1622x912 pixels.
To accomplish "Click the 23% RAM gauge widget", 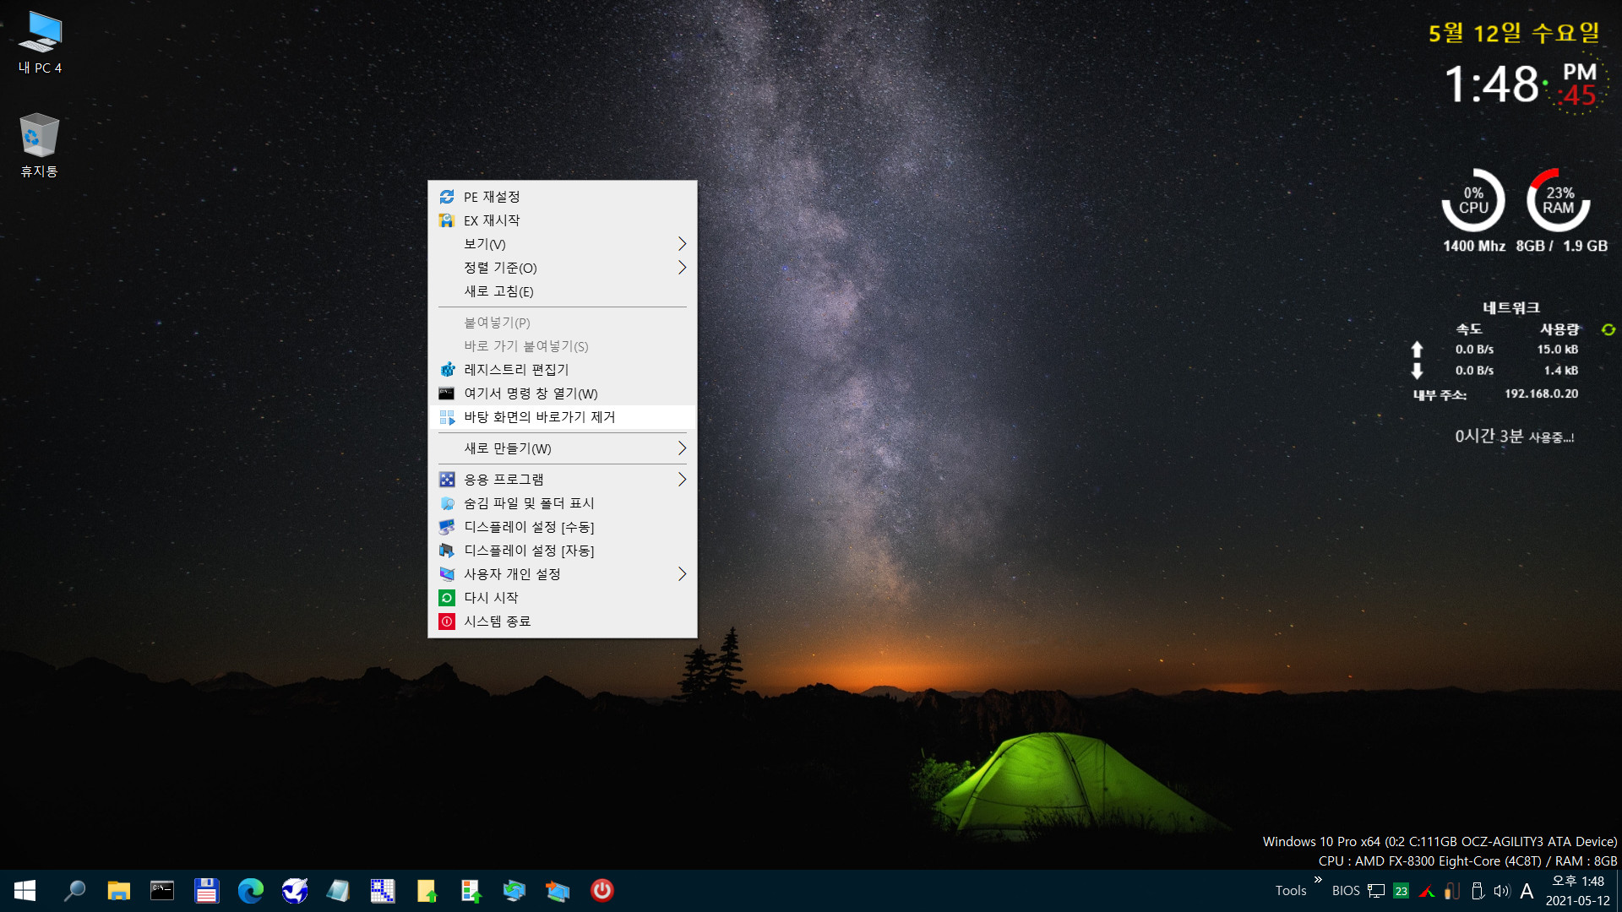I will pyautogui.click(x=1559, y=200).
